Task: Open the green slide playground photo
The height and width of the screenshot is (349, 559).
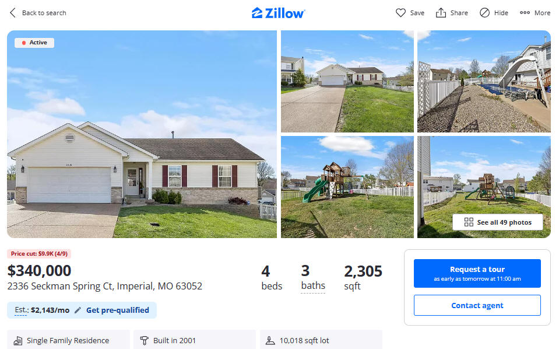Action: (347, 187)
